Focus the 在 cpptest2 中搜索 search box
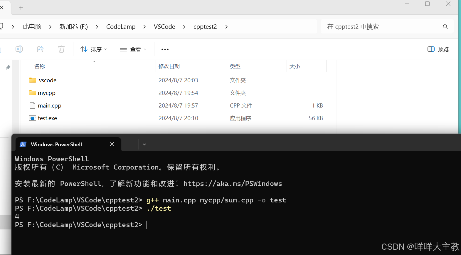461x255 pixels. click(387, 27)
